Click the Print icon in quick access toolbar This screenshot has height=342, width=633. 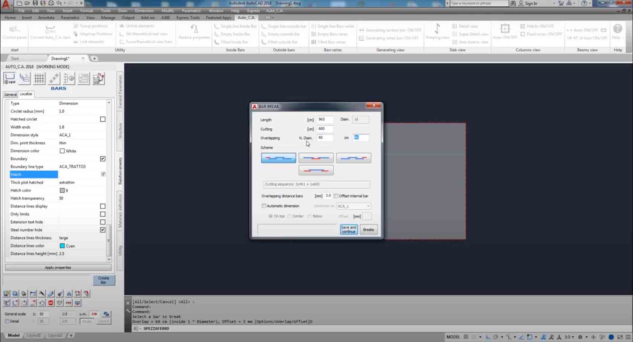click(x=51, y=3)
